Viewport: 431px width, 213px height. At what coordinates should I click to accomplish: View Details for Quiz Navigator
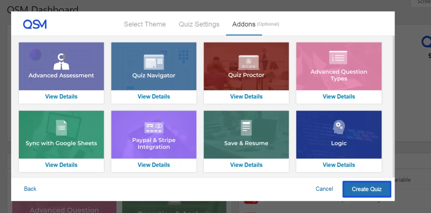point(154,96)
